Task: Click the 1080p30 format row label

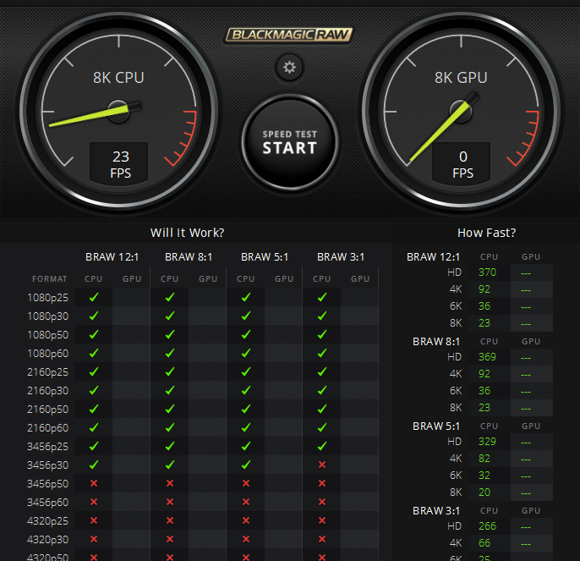Action: 47,316
